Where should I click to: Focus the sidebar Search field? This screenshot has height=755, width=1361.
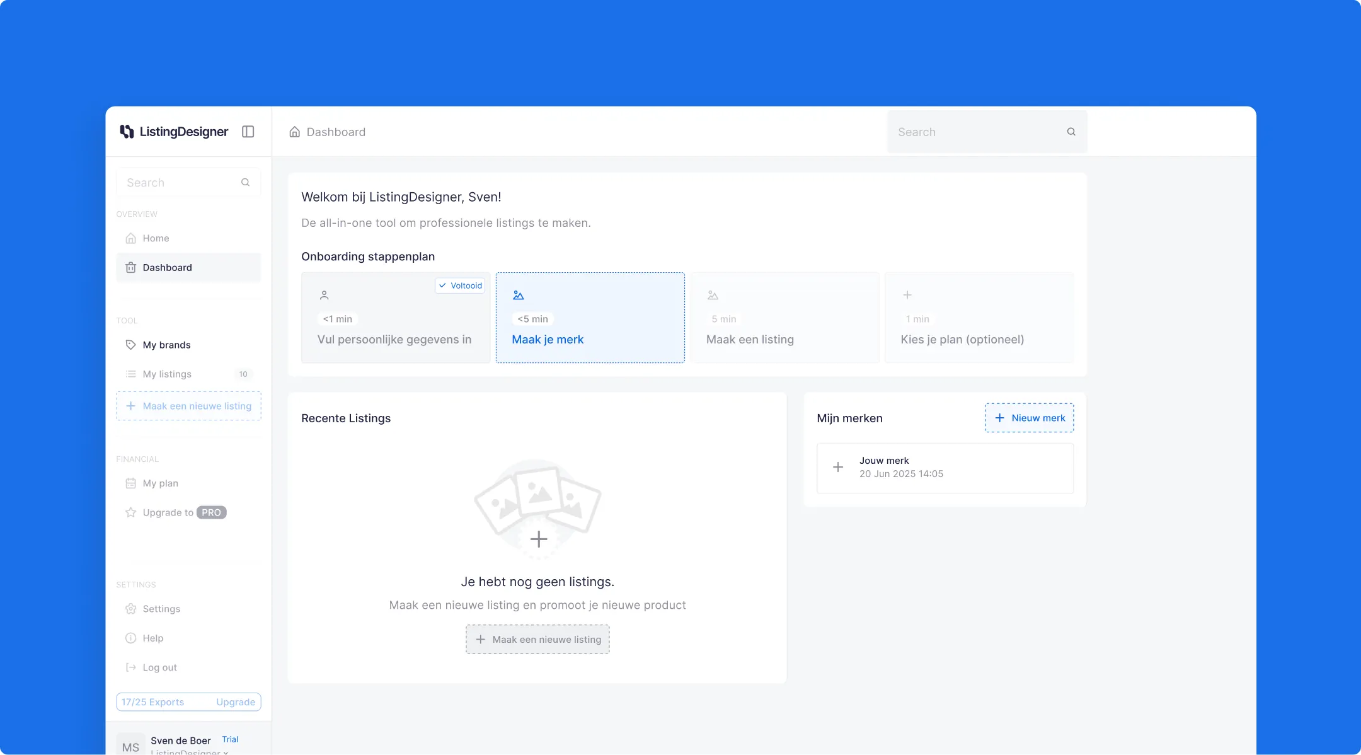pyautogui.click(x=188, y=182)
